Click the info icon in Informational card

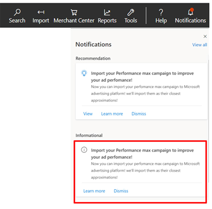click(x=84, y=150)
